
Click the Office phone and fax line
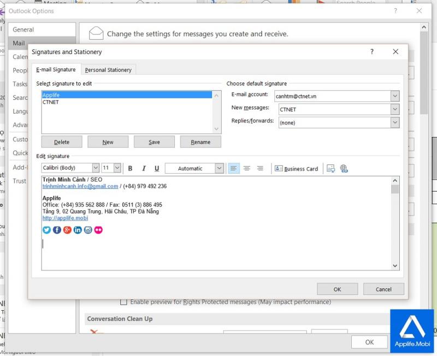click(x=102, y=205)
